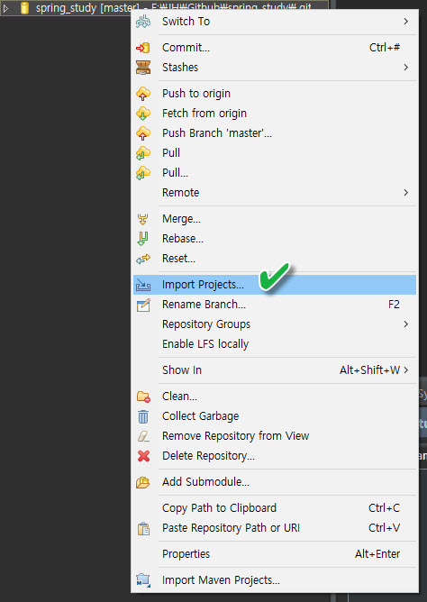Select Merge... menu entry
Image resolution: width=427 pixels, height=602 pixels.
[275, 219]
